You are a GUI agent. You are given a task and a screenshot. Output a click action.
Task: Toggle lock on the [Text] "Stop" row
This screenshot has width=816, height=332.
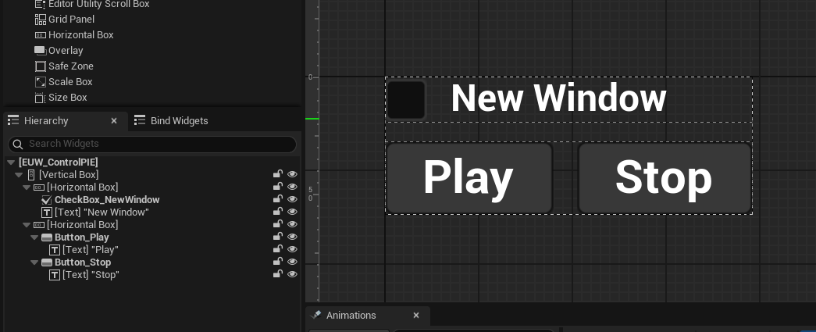click(x=278, y=274)
